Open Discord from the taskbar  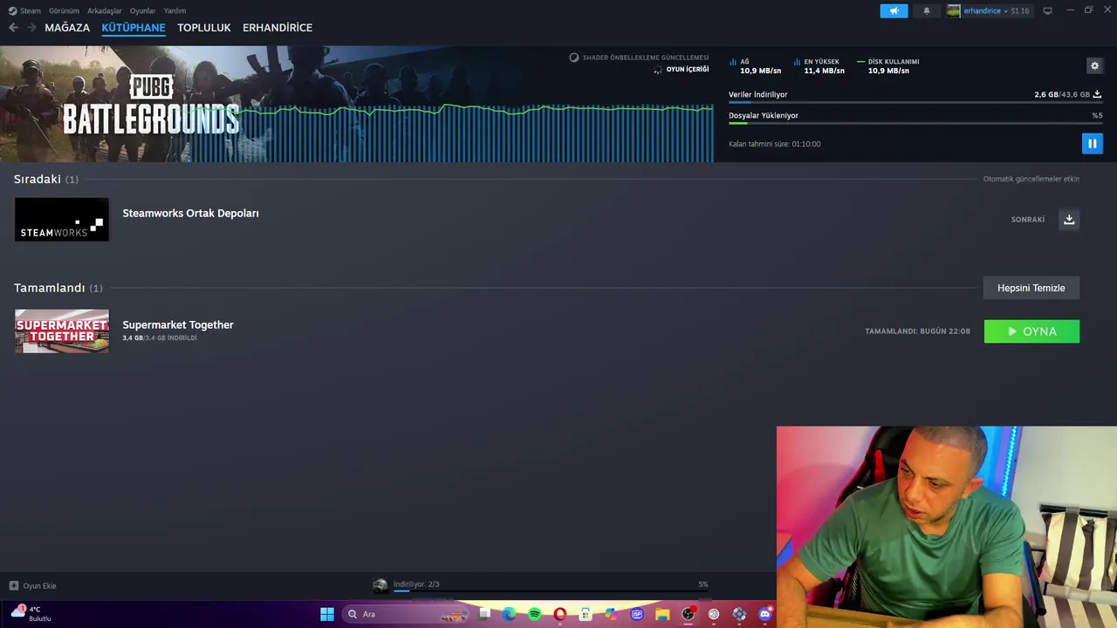[765, 614]
